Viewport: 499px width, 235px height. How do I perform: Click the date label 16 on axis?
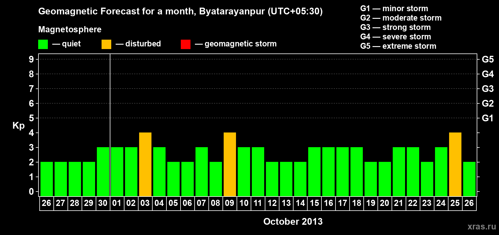coord(328,203)
